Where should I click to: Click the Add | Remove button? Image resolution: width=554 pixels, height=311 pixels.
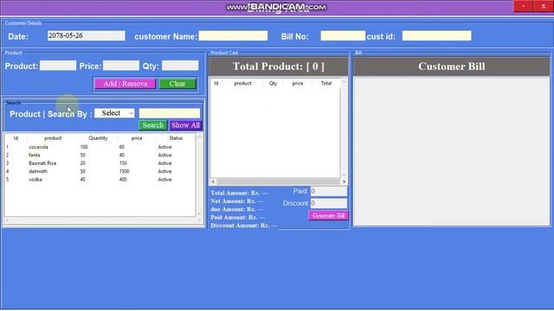[x=125, y=84]
